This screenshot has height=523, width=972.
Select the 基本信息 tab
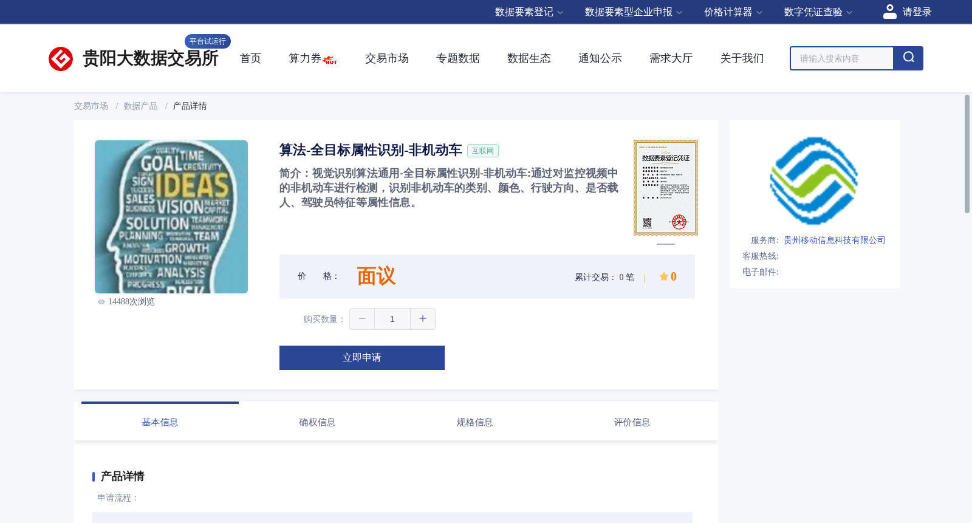(x=160, y=422)
